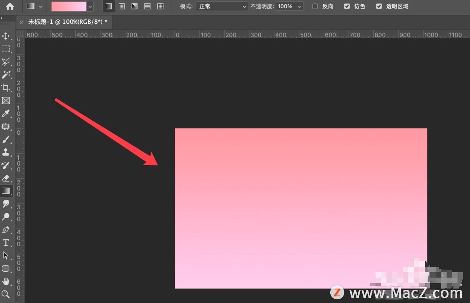Uncheck the 仿色 (Dither) checkbox
The width and height of the screenshot is (470, 303).
click(x=347, y=6)
